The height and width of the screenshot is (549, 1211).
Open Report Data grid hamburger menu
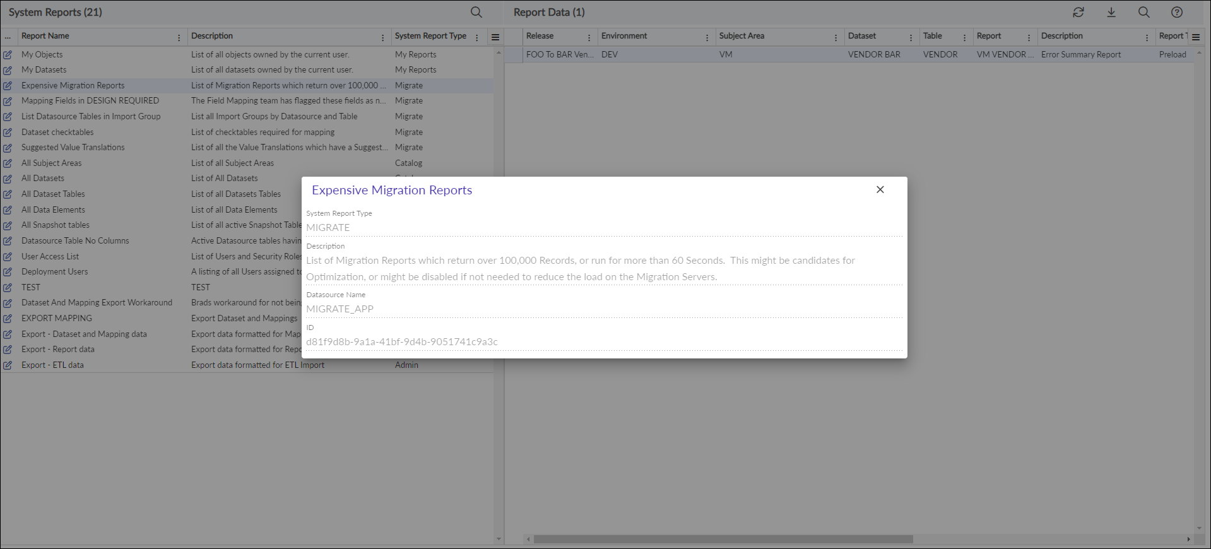1196,37
